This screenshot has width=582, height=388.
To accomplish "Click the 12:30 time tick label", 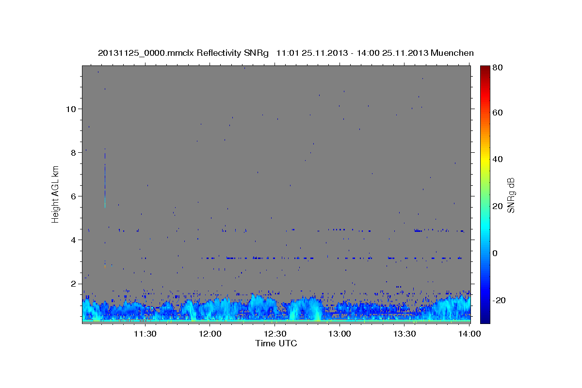I will pyautogui.click(x=275, y=334).
